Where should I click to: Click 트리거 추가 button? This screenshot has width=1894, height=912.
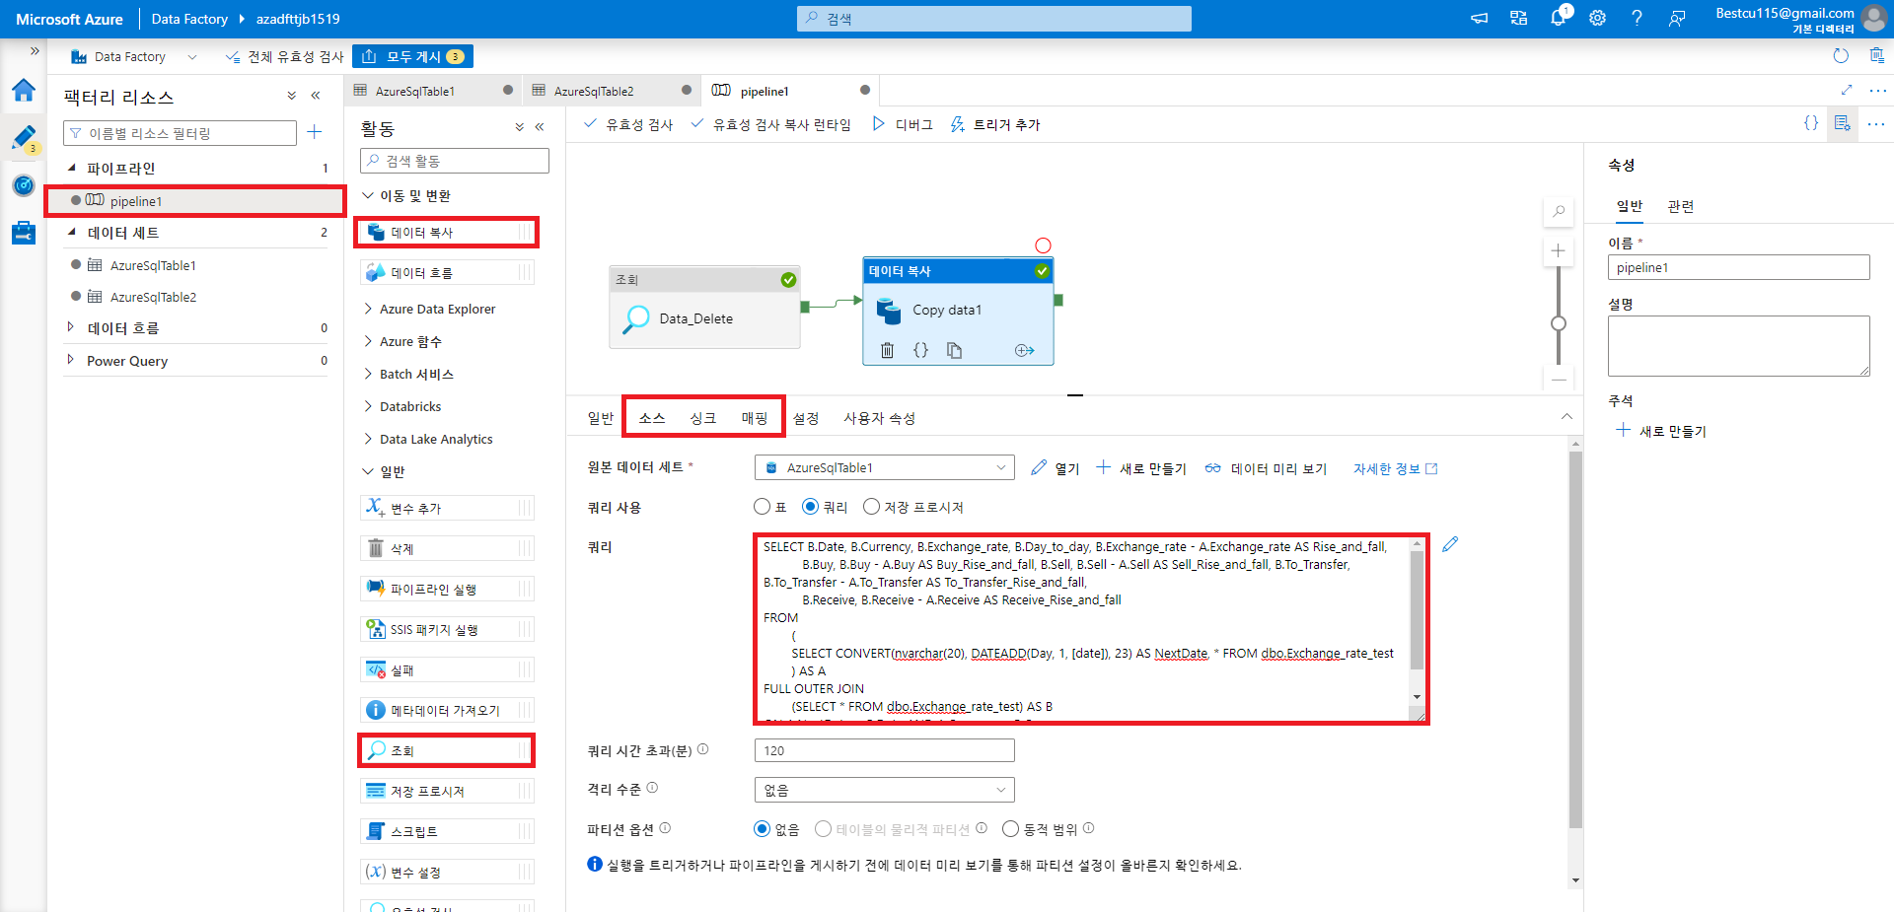pyautogui.click(x=995, y=124)
